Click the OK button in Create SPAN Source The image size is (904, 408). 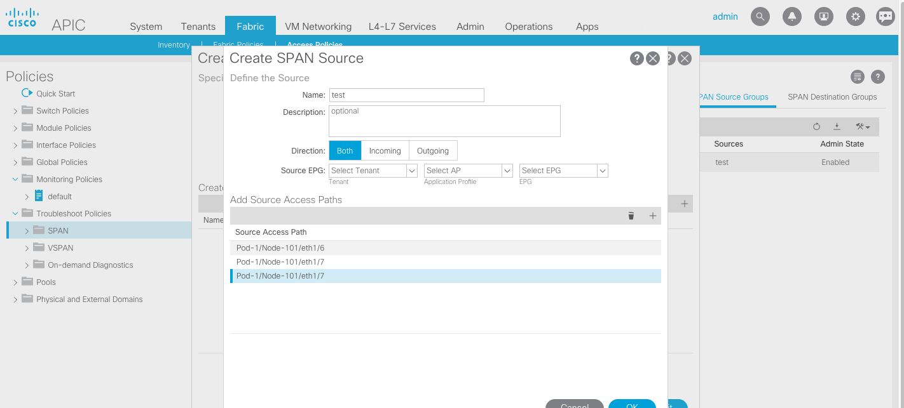632,404
